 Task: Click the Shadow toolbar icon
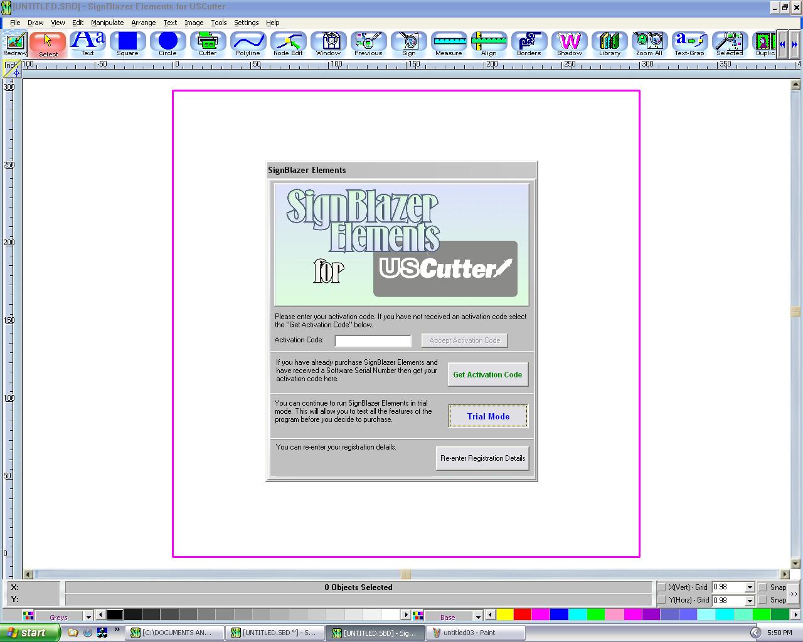coord(569,42)
